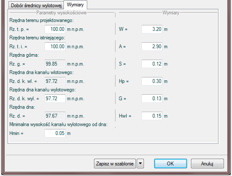
Task: Click the 'Parametry wysokościowe' group title
Action: pos(61,13)
